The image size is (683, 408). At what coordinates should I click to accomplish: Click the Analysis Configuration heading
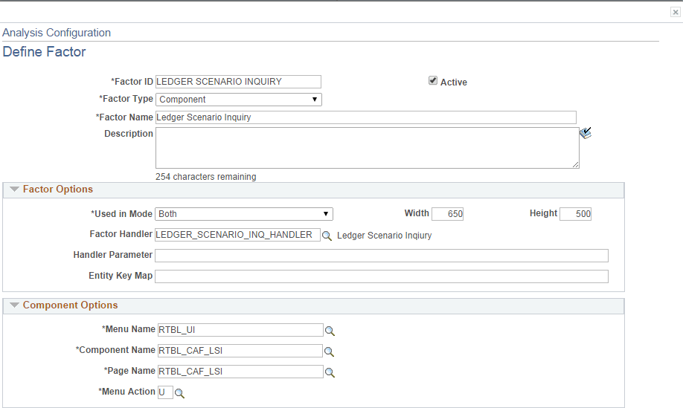pyautogui.click(x=57, y=33)
